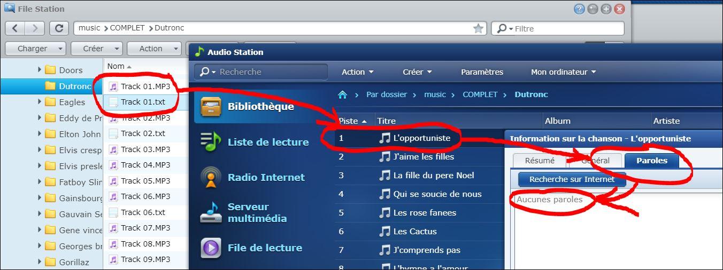Select file Track 01.MP3
The image size is (723, 270).
click(x=145, y=86)
